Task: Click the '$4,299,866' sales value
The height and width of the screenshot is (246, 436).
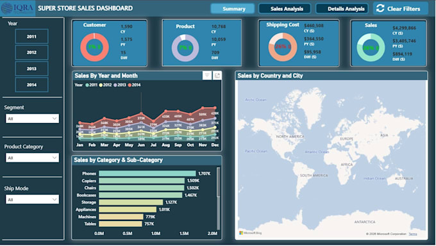Action: click(x=404, y=28)
